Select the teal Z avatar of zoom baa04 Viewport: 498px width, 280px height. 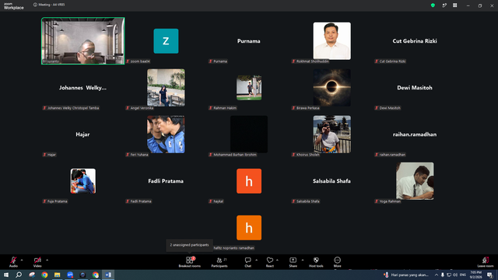coord(166,41)
